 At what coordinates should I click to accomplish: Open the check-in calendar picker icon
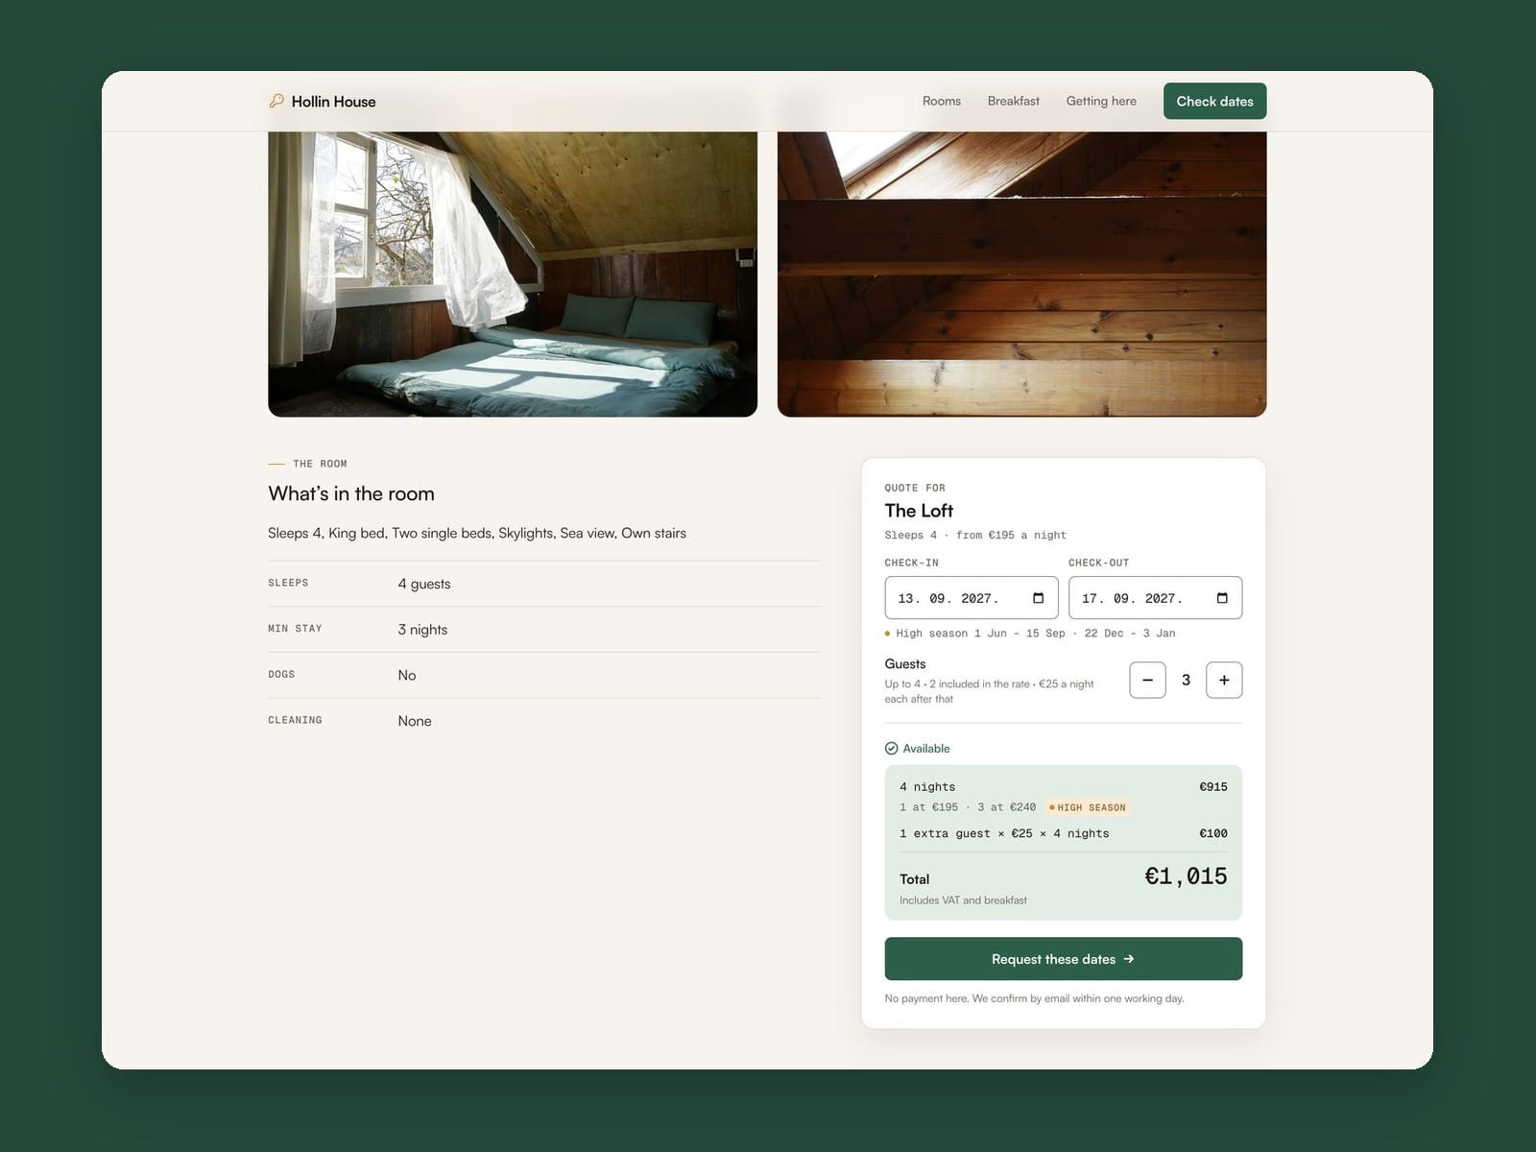[x=1038, y=598]
